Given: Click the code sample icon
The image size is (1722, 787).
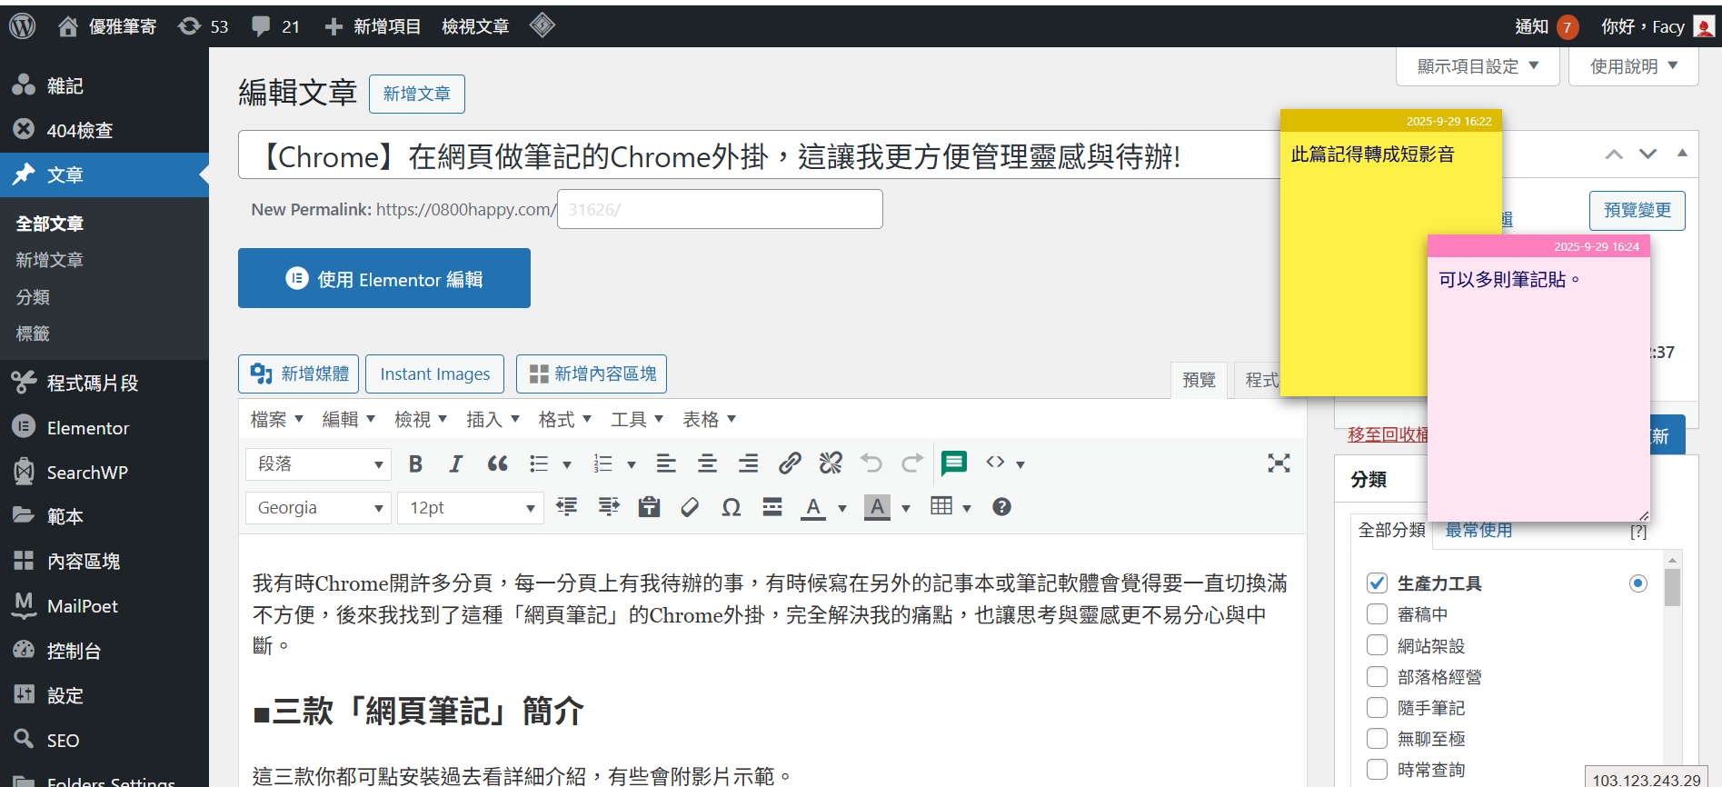Looking at the screenshot, I should pyautogui.click(x=996, y=463).
